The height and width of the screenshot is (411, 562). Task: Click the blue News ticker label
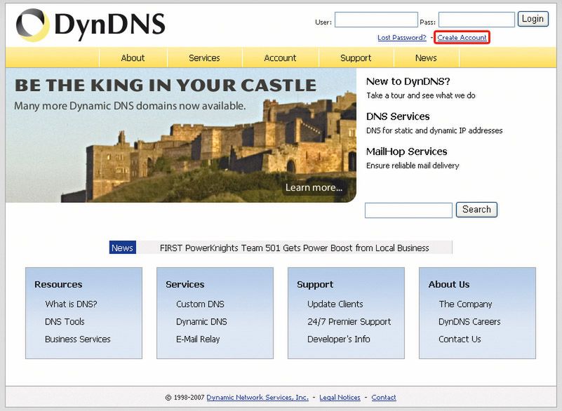123,248
